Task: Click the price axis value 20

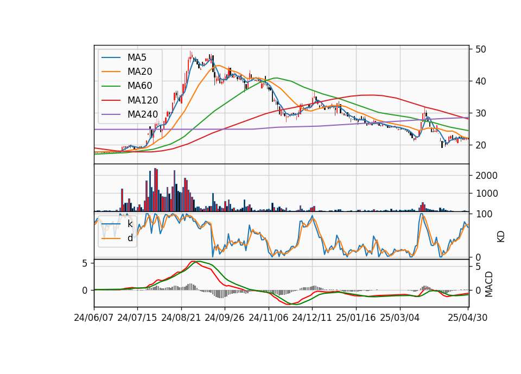Action: [481, 145]
